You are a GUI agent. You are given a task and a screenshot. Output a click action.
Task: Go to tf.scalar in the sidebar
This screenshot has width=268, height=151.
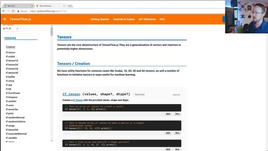[x=10, y=57]
